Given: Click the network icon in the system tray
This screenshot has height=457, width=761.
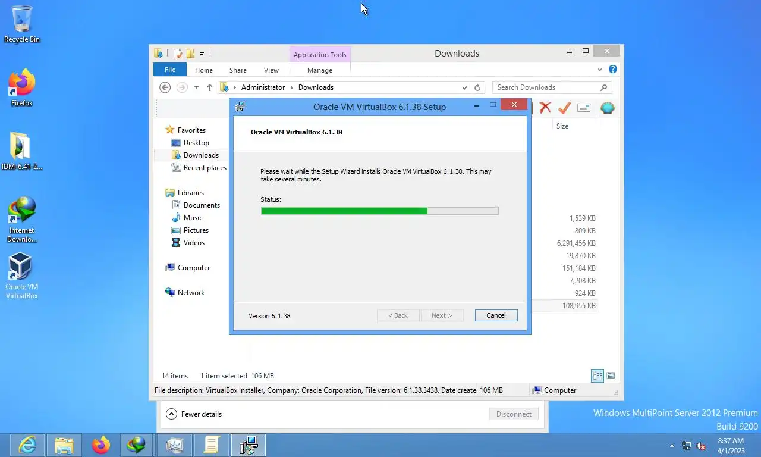Looking at the screenshot, I should (x=687, y=446).
